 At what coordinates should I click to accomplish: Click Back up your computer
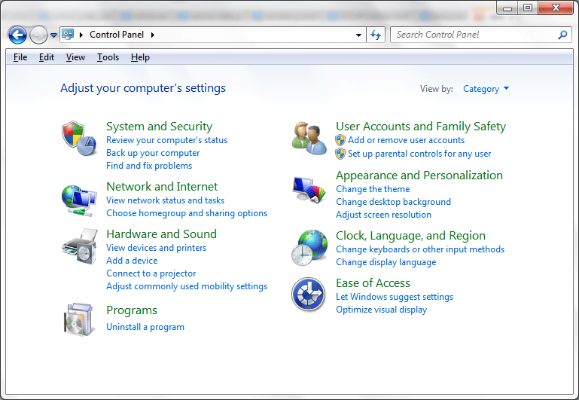[x=153, y=153]
